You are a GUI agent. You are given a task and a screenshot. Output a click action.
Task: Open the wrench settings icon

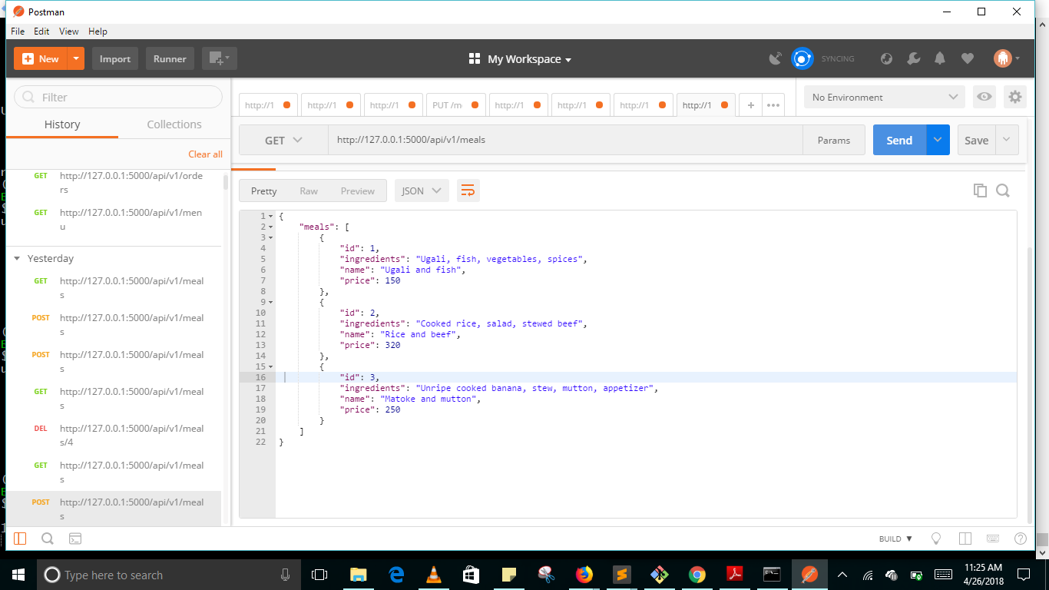[913, 58]
